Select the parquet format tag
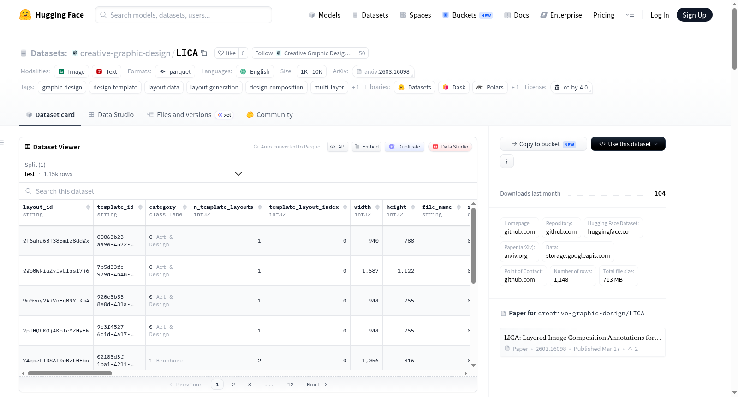 pyautogui.click(x=175, y=71)
